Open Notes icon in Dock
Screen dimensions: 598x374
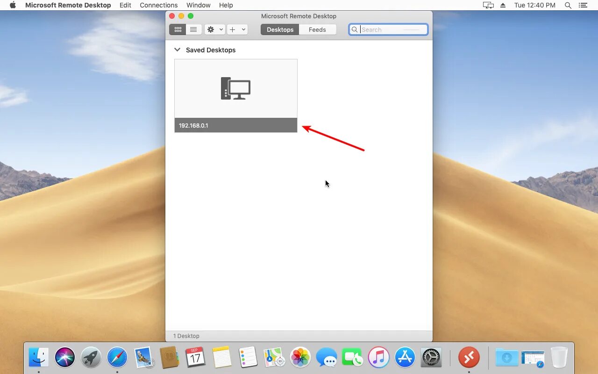coord(222,358)
